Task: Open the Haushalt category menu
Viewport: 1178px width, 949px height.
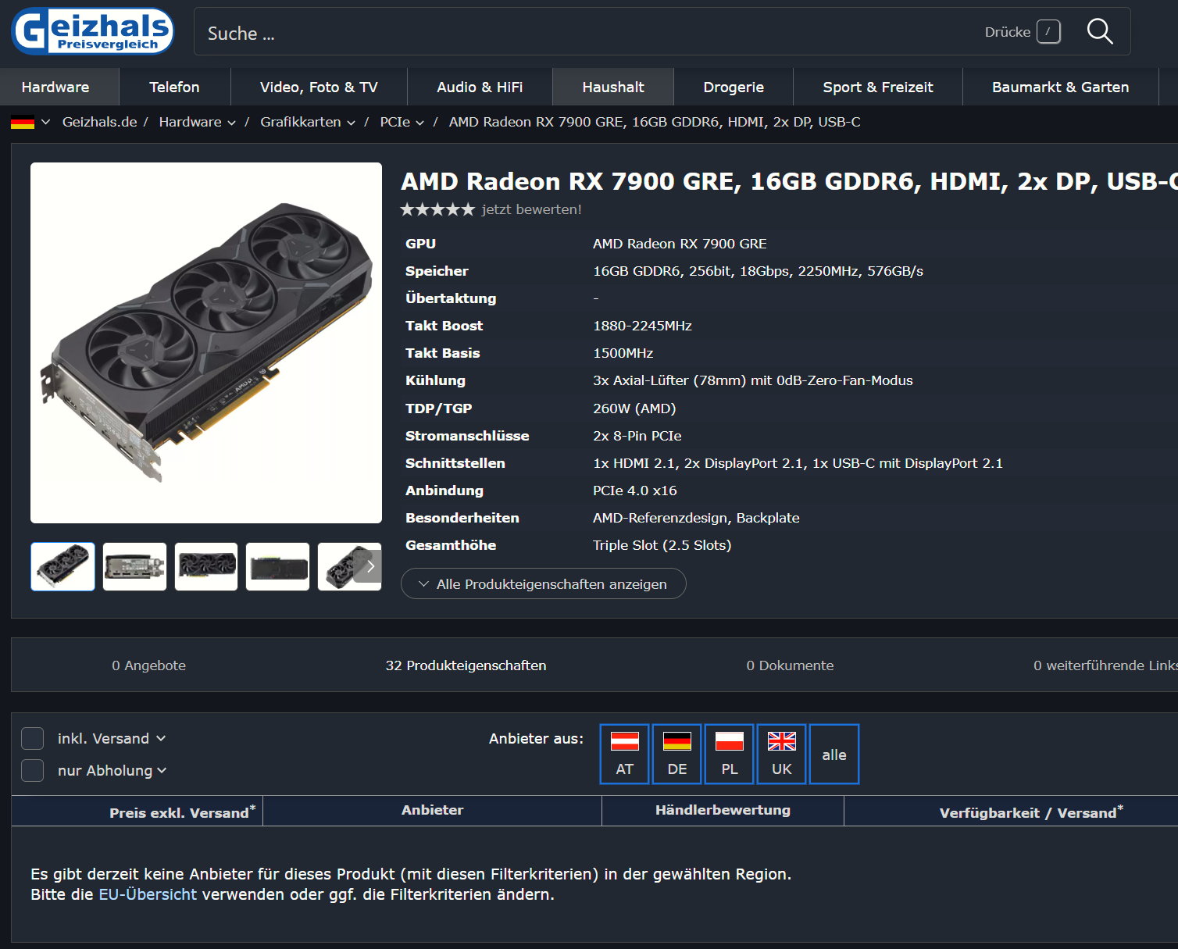Action: (613, 87)
